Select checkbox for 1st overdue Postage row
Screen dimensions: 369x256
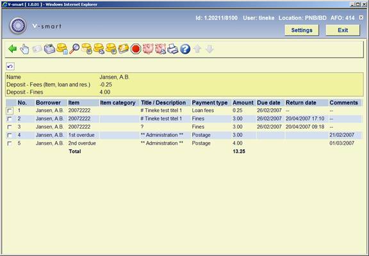[10, 136]
